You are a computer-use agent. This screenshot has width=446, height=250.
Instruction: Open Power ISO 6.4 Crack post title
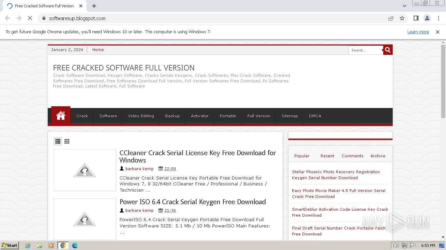193,202
